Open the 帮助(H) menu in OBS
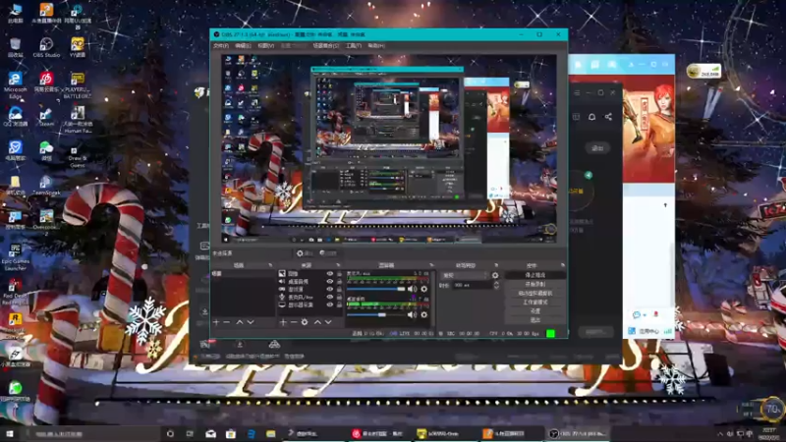The height and width of the screenshot is (442, 786). point(376,45)
